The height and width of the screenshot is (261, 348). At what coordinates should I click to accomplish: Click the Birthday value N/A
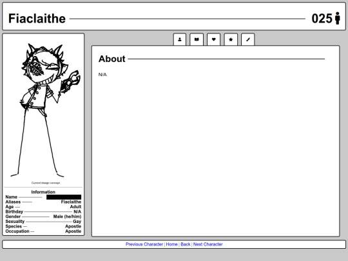(x=77, y=211)
